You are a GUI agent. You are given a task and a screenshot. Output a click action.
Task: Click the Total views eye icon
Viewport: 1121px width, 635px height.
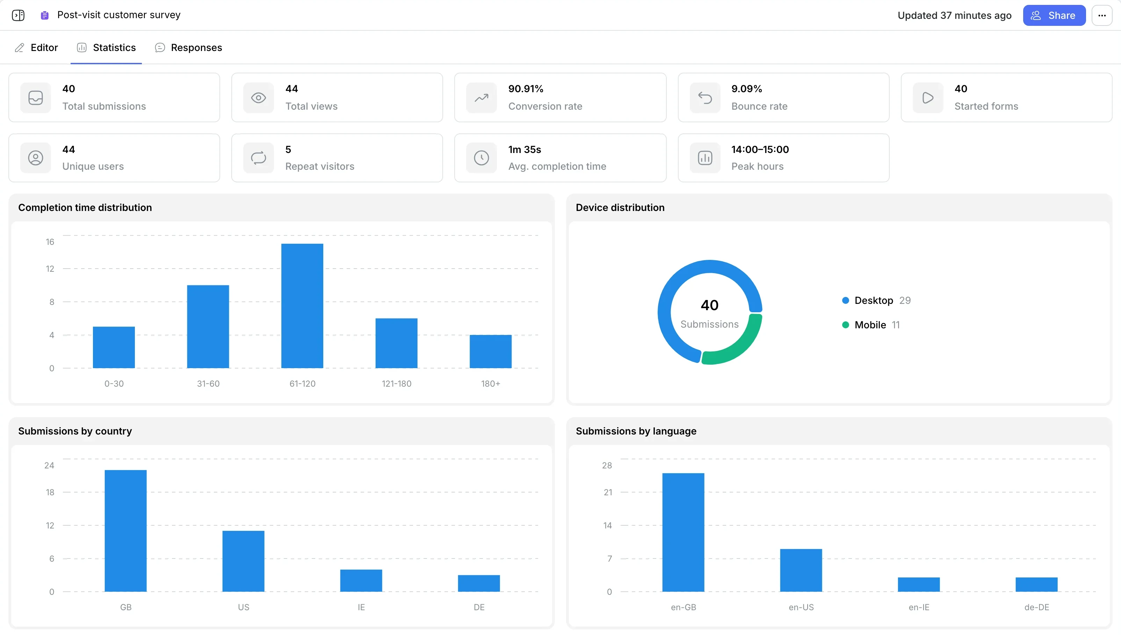click(259, 98)
